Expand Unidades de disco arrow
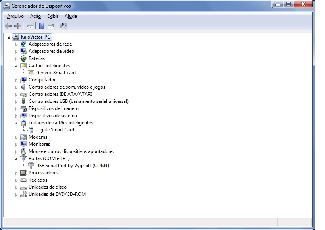Image resolution: width=325 pixels, height=230 pixels. (x=16, y=187)
